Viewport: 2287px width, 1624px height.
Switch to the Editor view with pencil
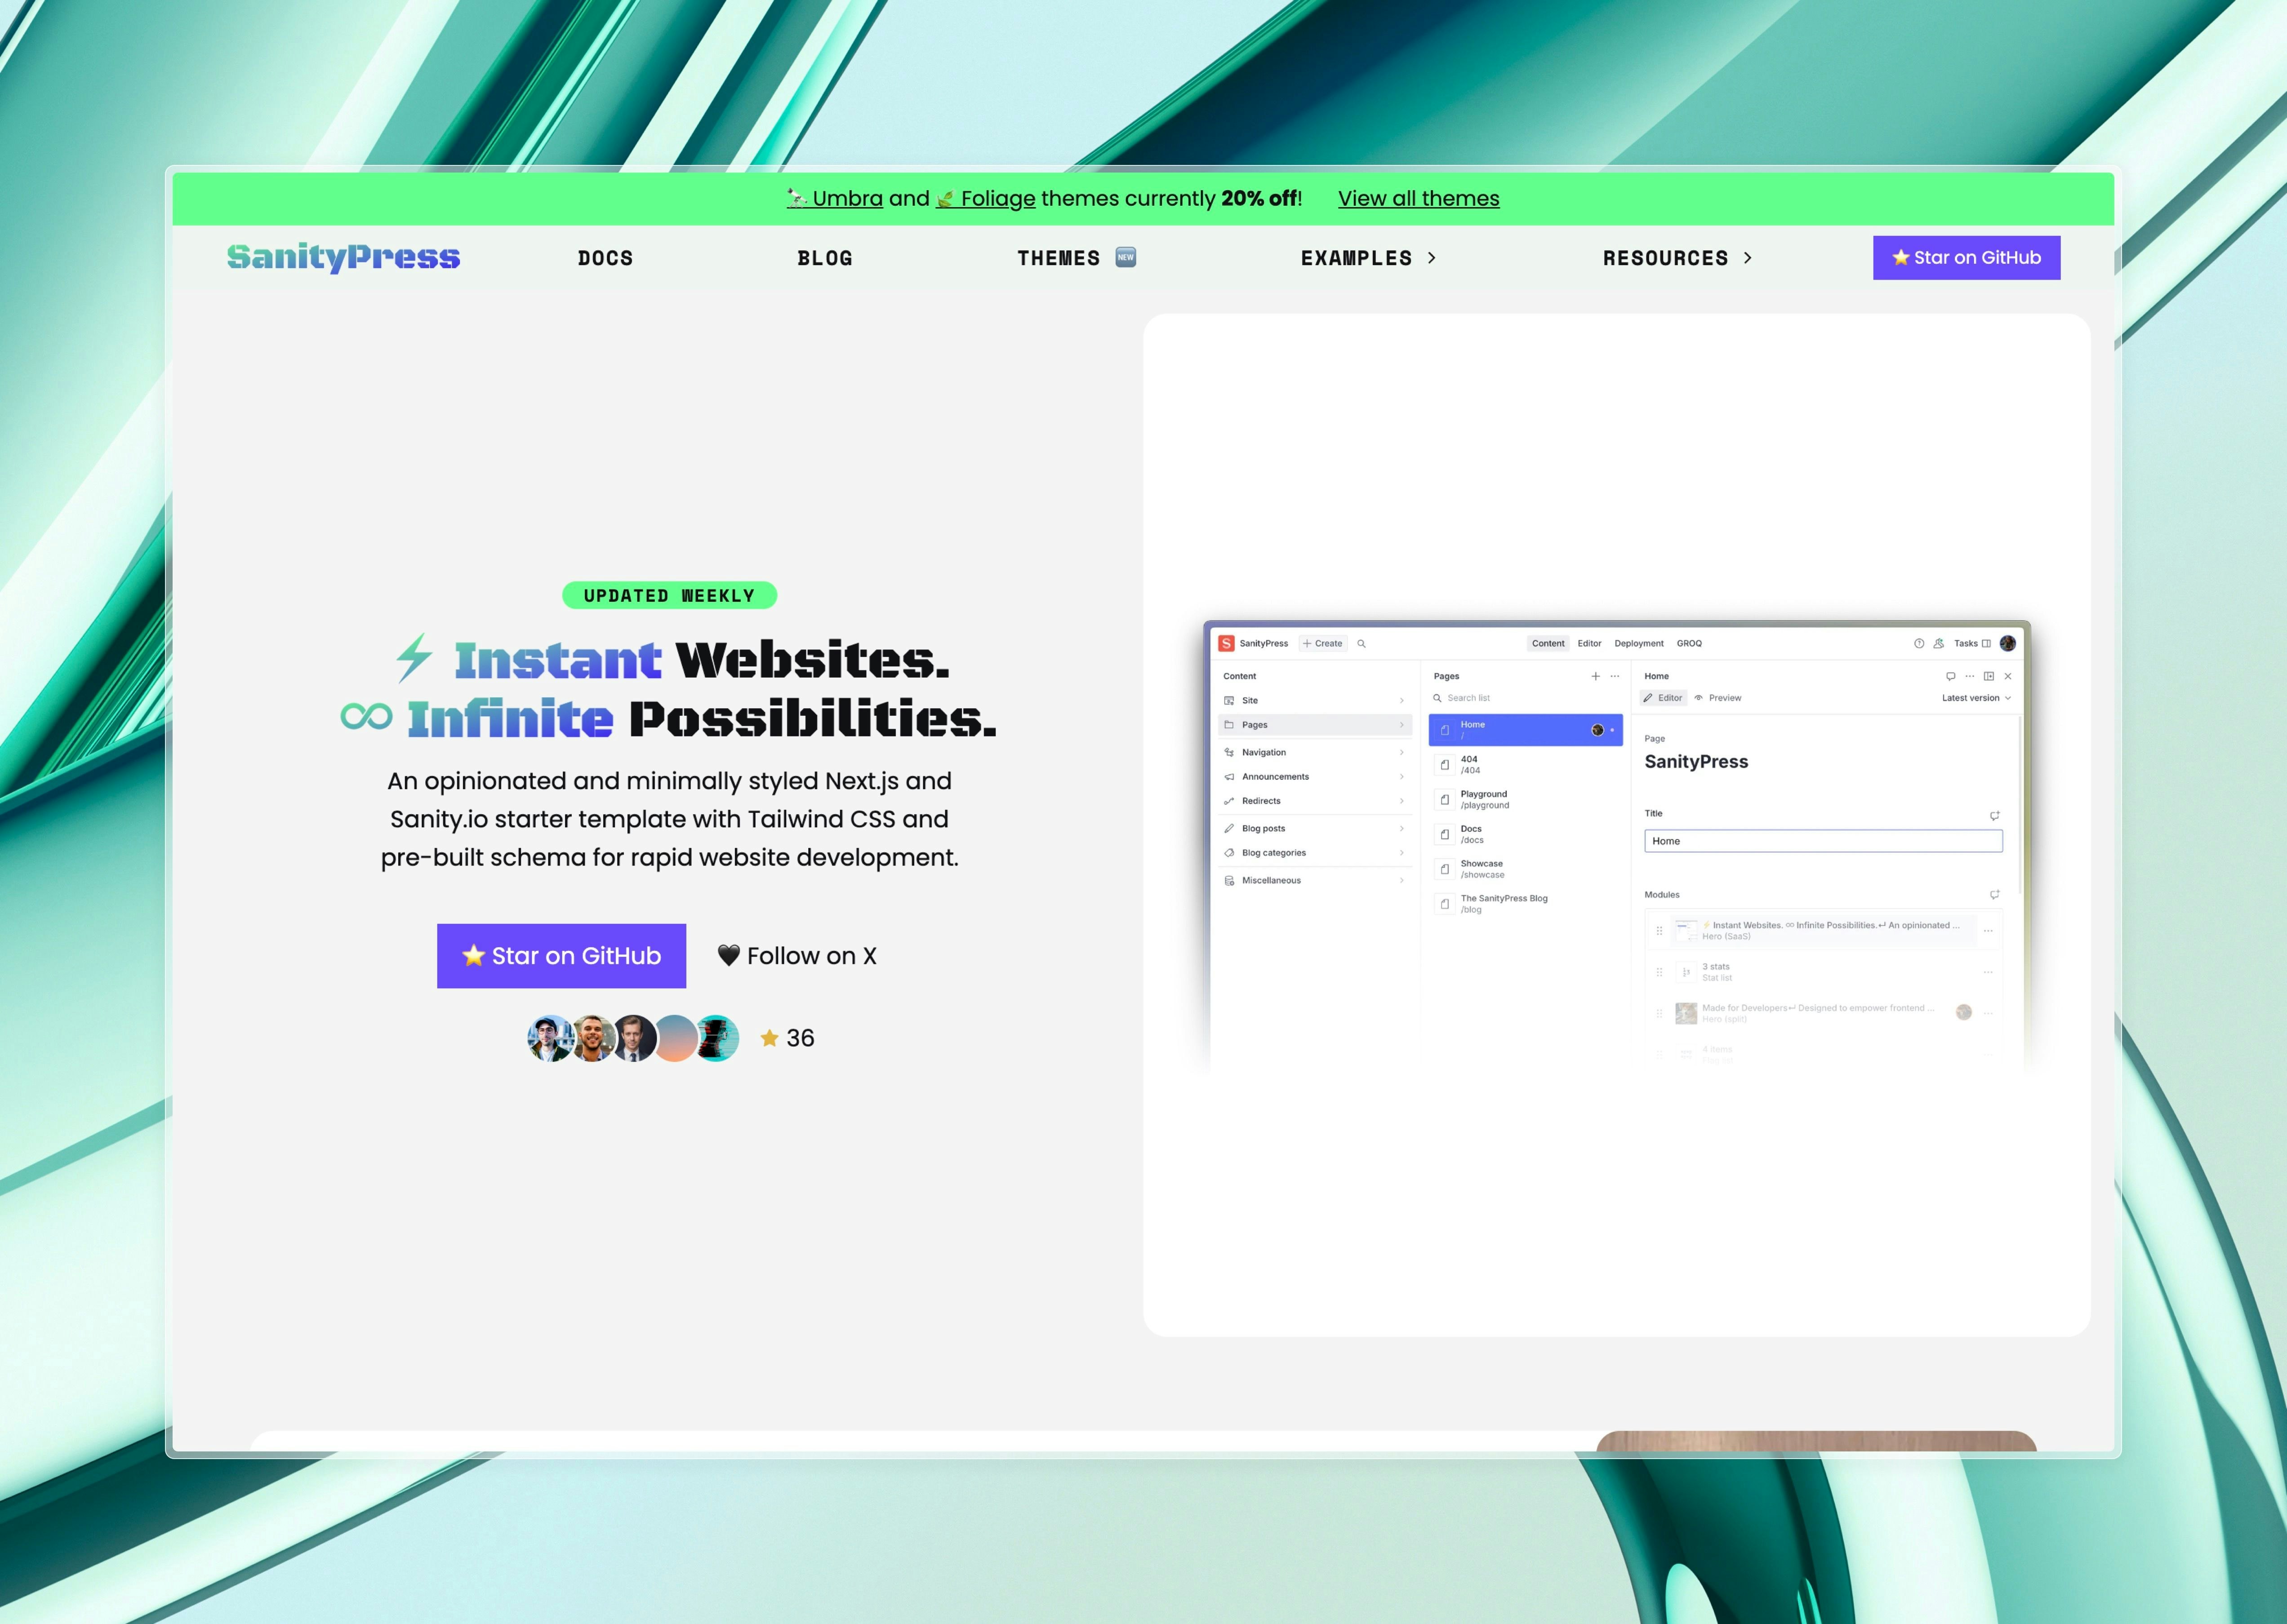[1663, 698]
